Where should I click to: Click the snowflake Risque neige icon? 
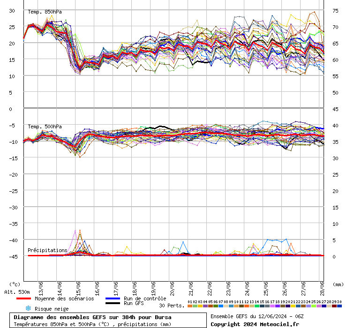point(28,308)
